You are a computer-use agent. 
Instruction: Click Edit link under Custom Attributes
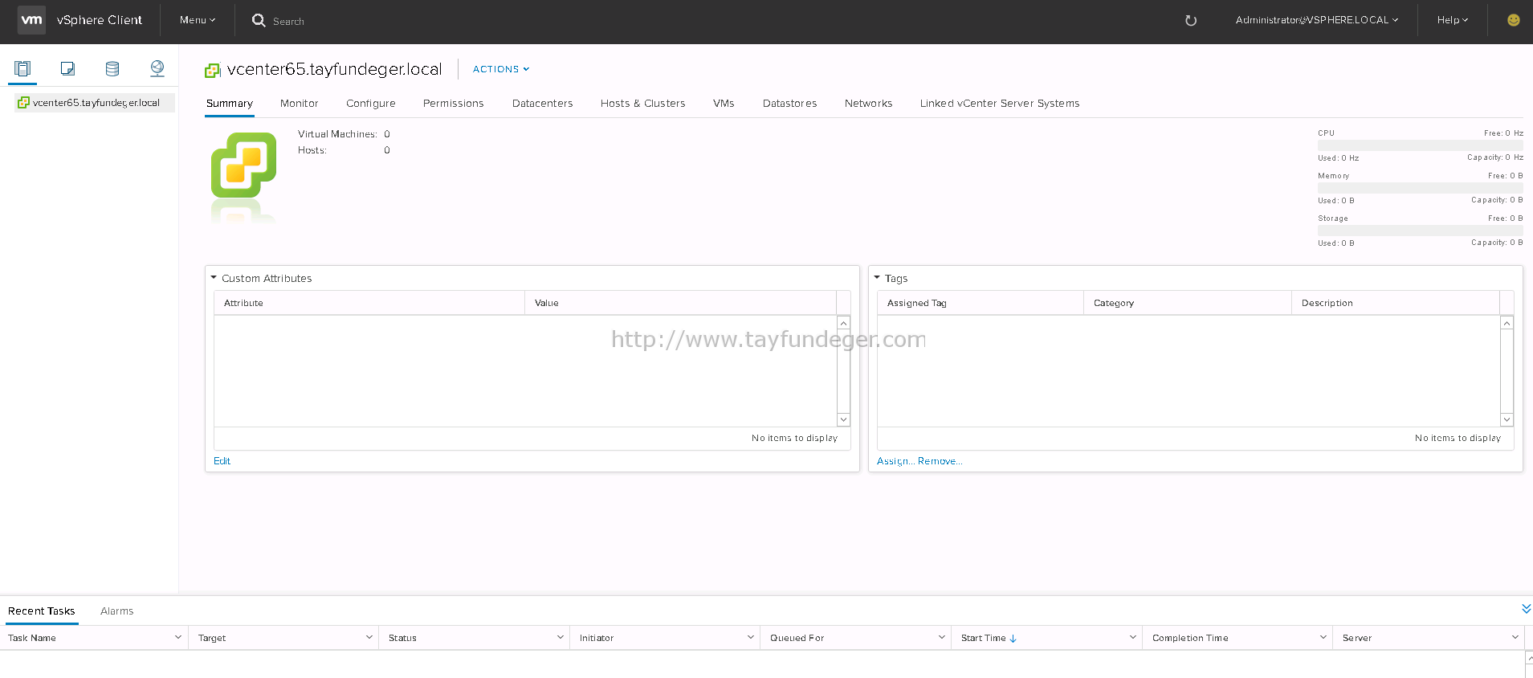tap(222, 460)
